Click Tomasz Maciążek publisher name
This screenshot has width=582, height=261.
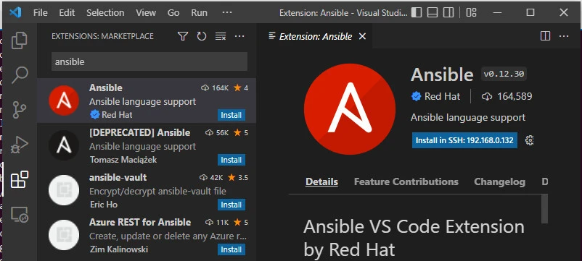click(x=123, y=160)
